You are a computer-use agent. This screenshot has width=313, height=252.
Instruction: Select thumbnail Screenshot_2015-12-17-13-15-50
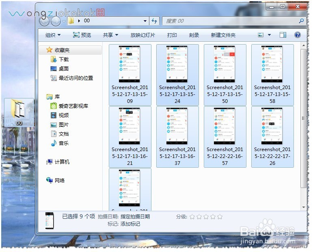[x=225, y=75]
